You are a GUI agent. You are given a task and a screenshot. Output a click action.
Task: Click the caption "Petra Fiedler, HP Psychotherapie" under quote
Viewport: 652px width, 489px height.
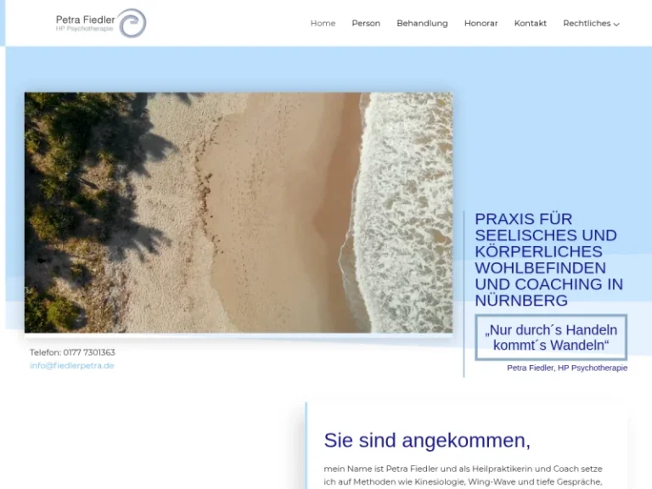(567, 368)
